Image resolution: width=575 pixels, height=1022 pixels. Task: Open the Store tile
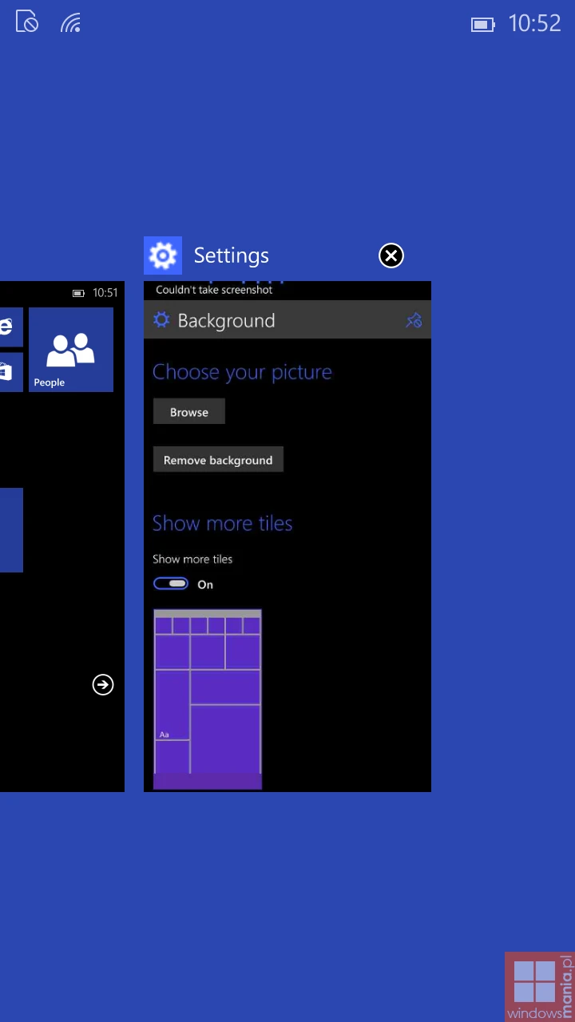click(x=8, y=372)
